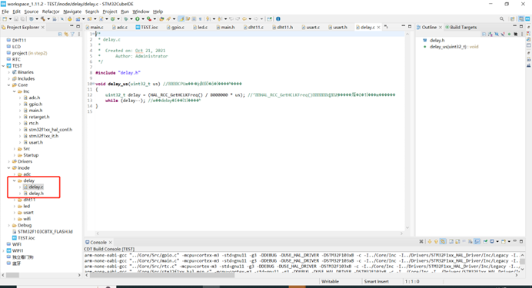The width and height of the screenshot is (532, 288).
Task: Click Project Explorer view menu dots
Action: click(x=79, y=34)
